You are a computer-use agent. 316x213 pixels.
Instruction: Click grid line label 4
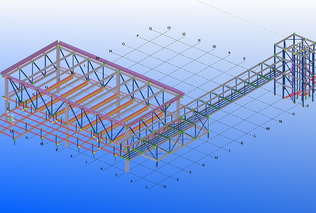point(131,181)
